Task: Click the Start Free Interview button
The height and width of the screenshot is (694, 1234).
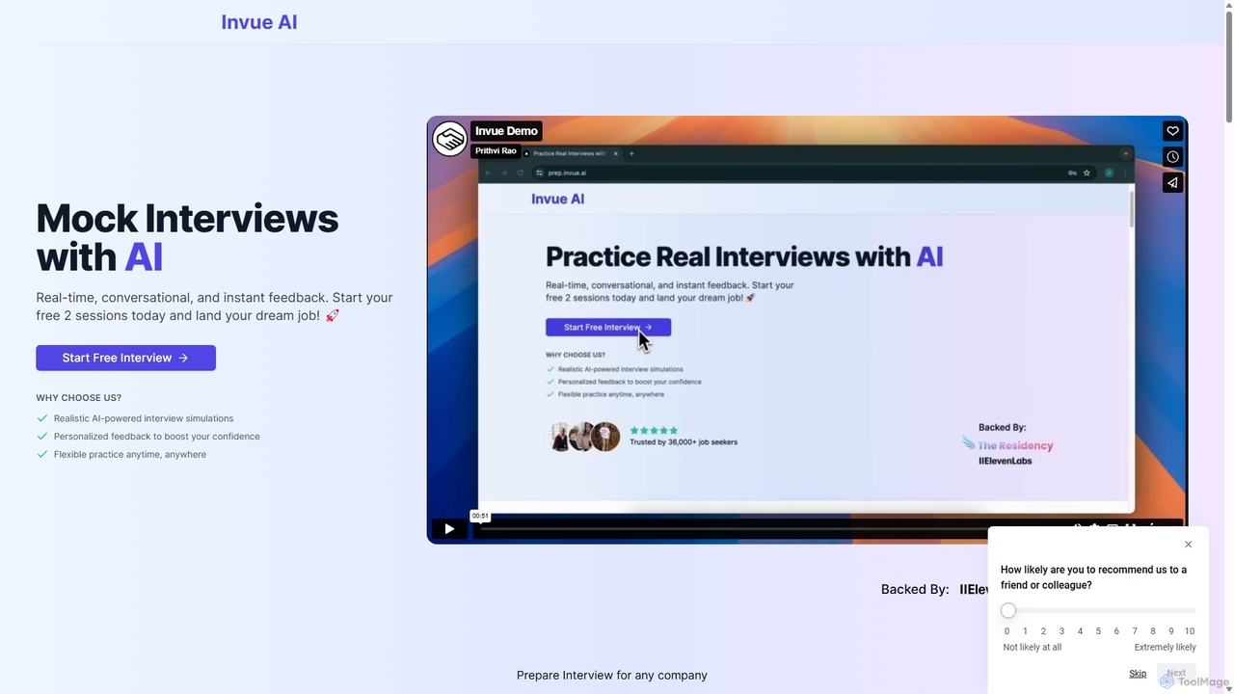Action: [x=125, y=358]
